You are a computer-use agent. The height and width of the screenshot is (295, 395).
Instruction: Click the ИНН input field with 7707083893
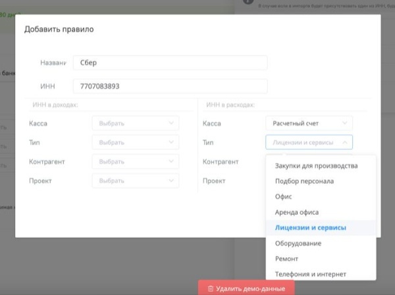point(171,86)
